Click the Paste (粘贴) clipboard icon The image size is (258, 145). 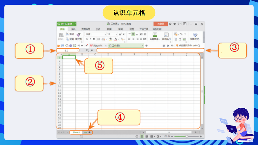61,35
